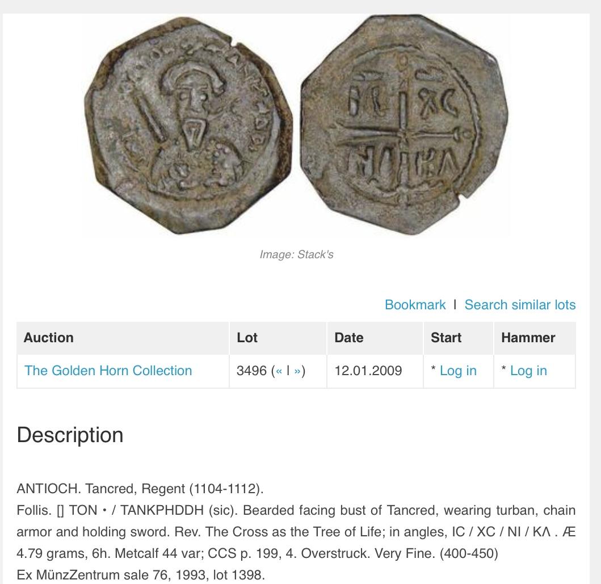Click the date 12.01.2009 cell

(x=368, y=371)
